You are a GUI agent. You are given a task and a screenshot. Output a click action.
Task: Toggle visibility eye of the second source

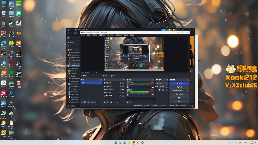(x=120, y=86)
